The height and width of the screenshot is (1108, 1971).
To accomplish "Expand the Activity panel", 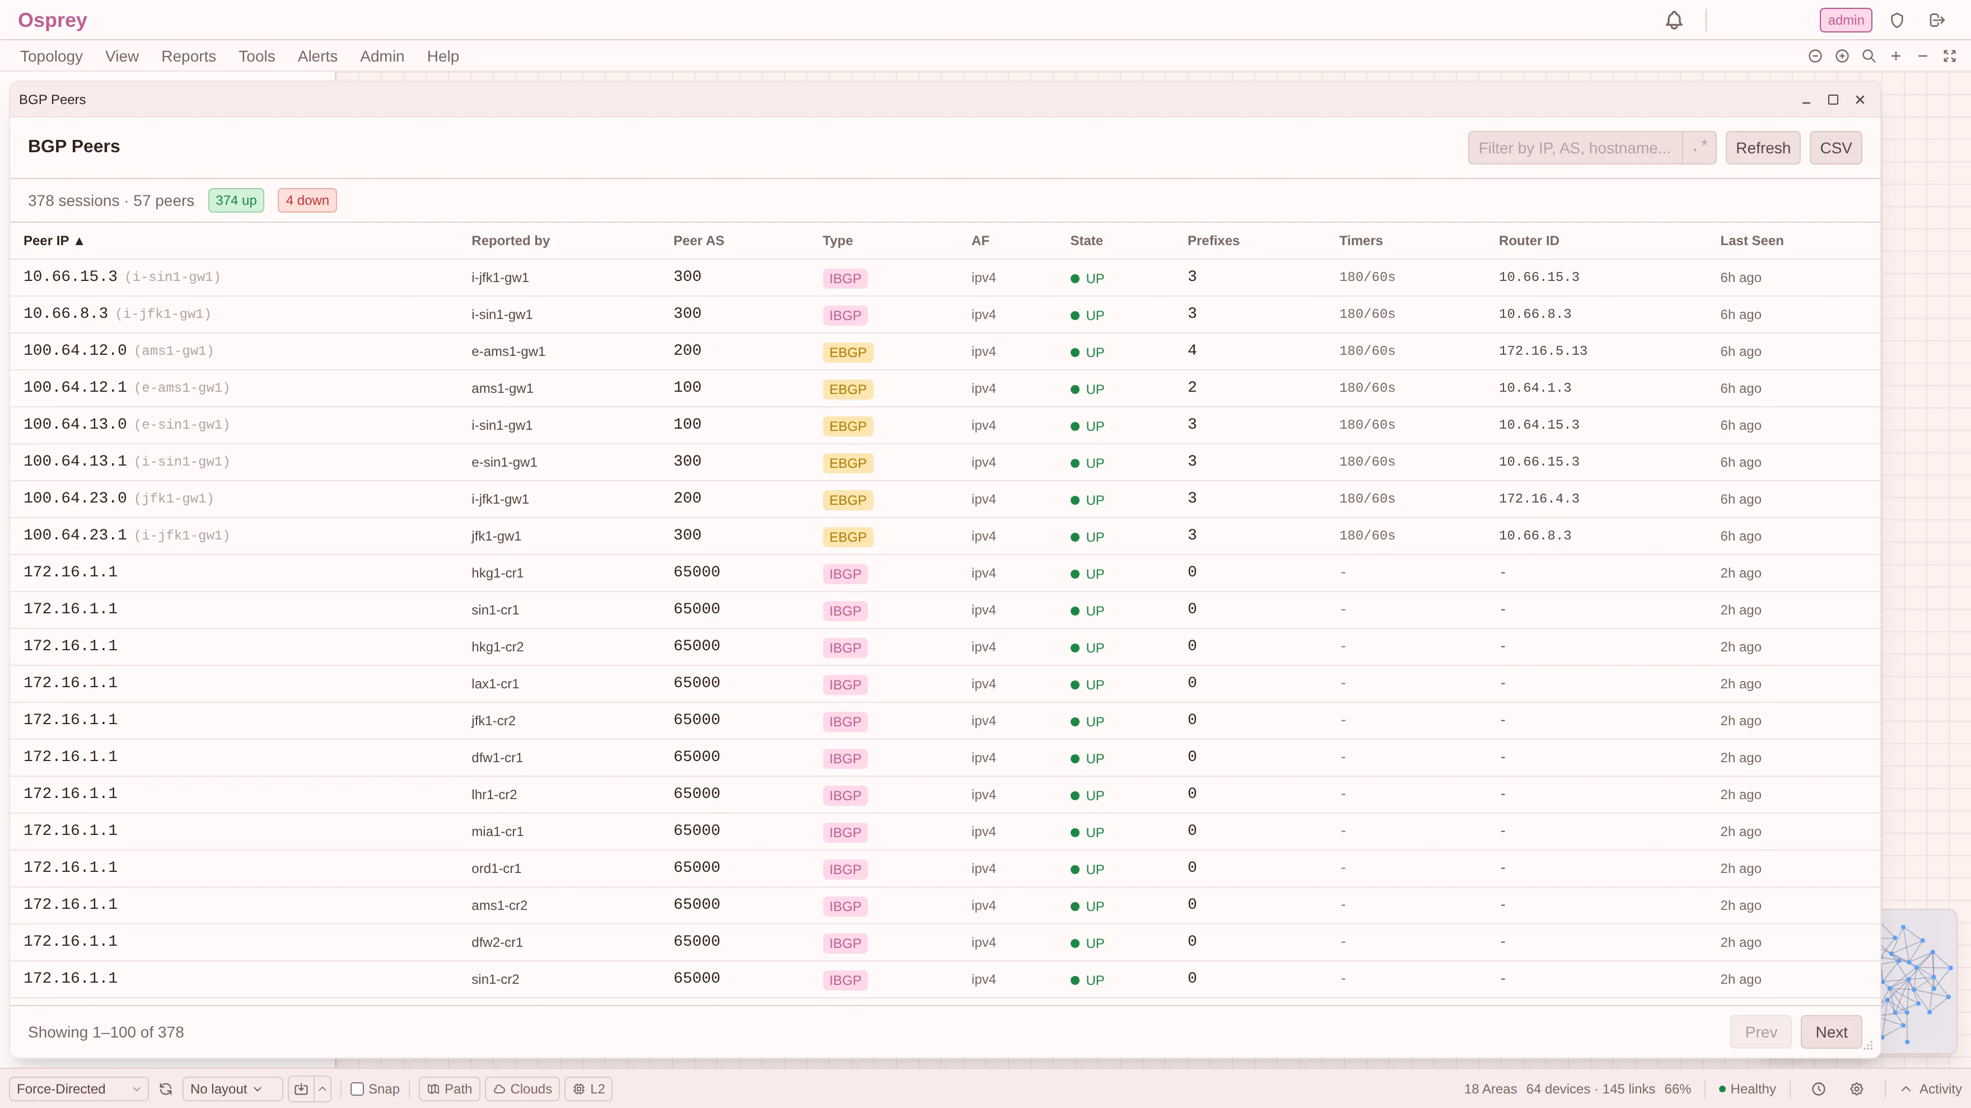I will [x=1931, y=1089].
